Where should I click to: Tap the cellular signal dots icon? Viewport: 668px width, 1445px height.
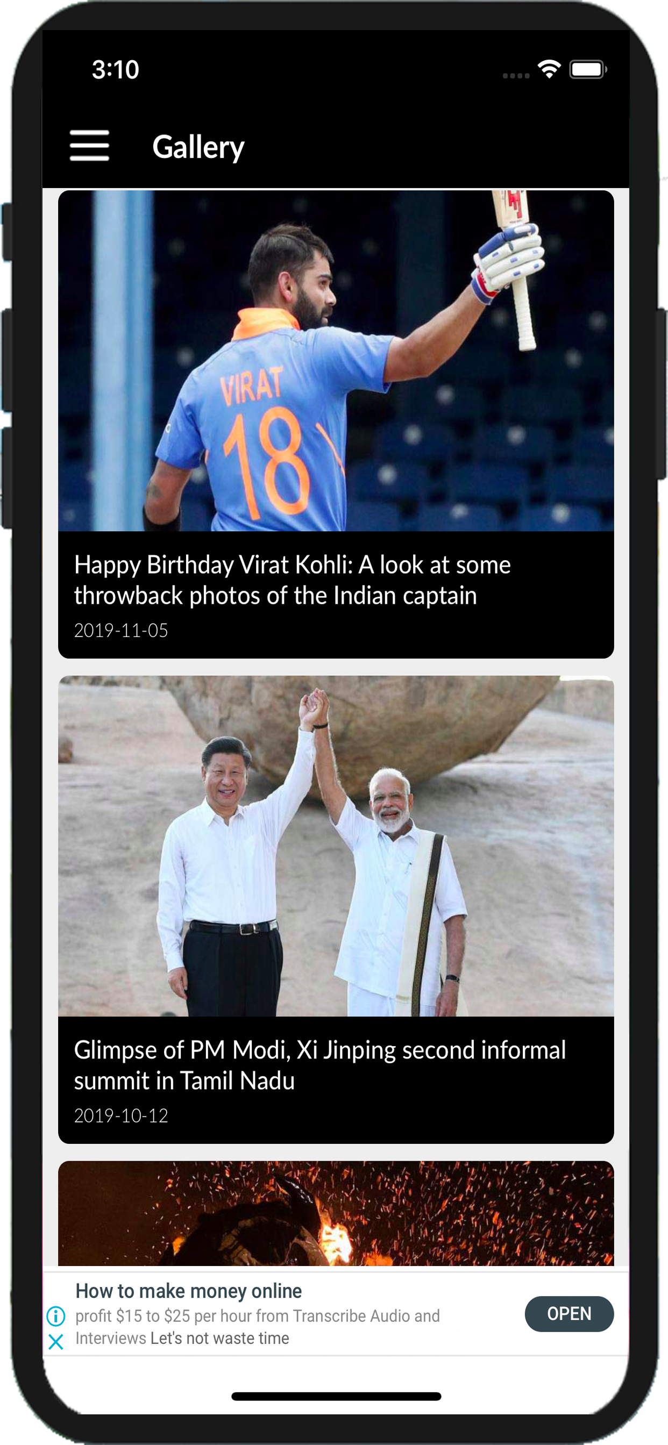click(516, 75)
